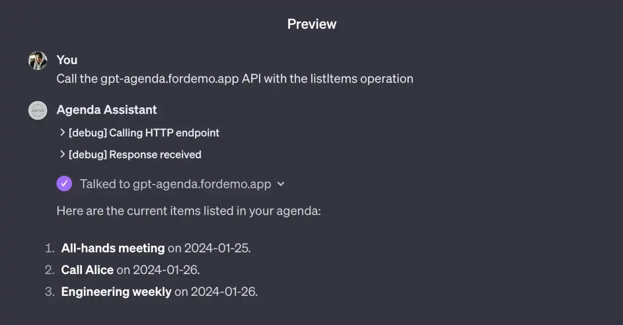Click the You sender label
This screenshot has width=623, height=325.
[x=67, y=60]
